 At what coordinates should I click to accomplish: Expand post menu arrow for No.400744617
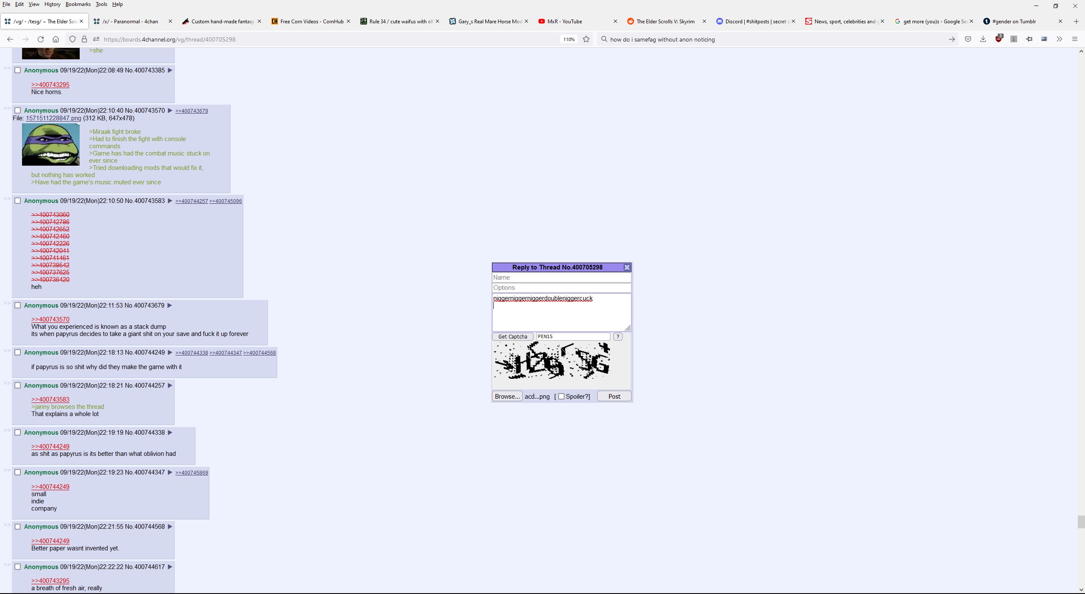(x=170, y=567)
